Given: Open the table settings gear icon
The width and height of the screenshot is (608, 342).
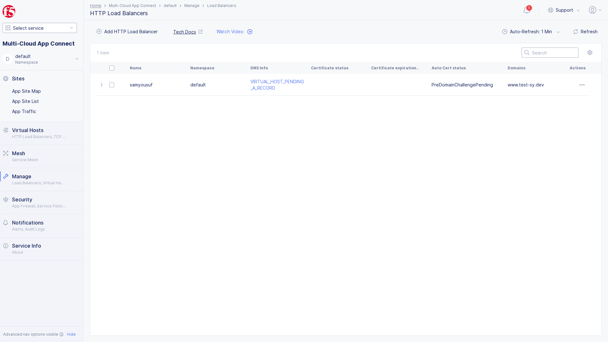Looking at the screenshot, I should tap(590, 53).
